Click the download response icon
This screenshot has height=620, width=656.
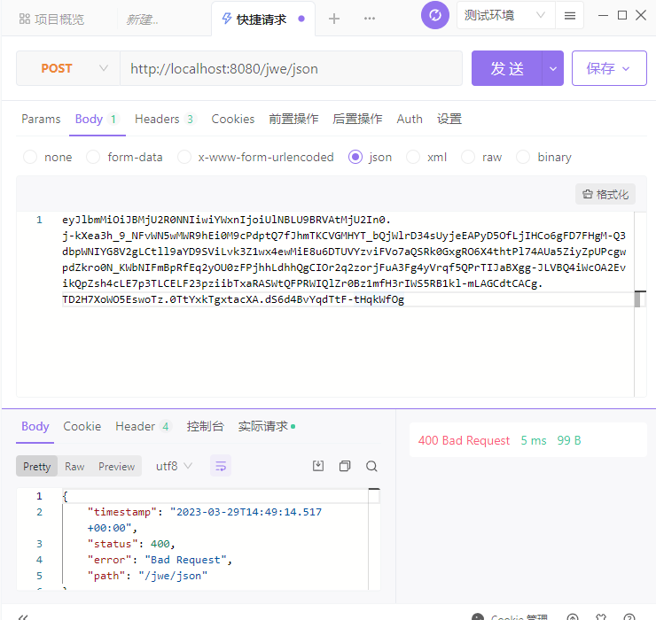point(318,466)
